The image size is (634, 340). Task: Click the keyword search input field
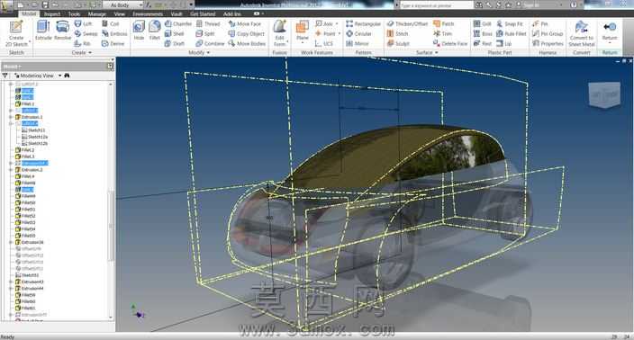pos(436,5)
